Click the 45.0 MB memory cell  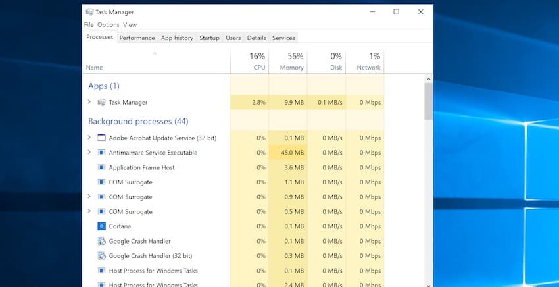[x=288, y=153]
